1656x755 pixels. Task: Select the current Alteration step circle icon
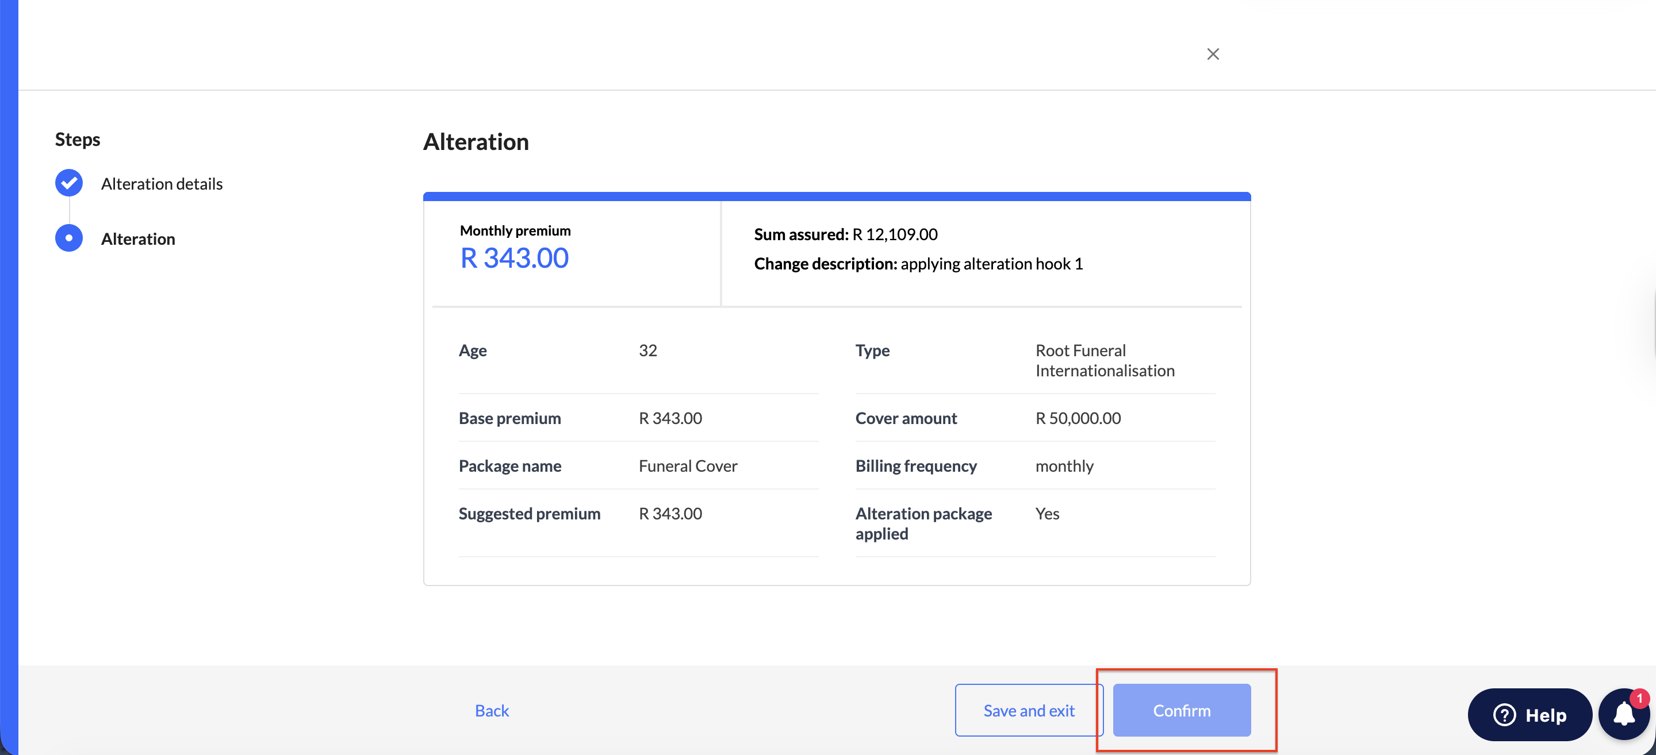(69, 238)
